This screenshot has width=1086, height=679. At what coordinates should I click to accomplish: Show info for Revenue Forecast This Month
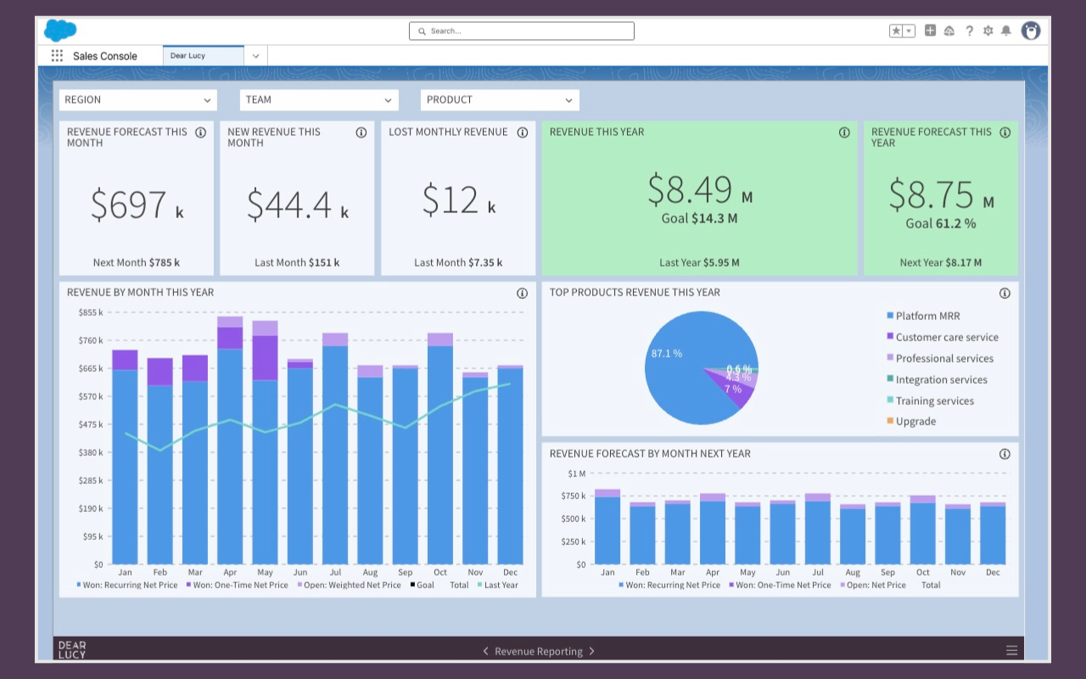201,132
